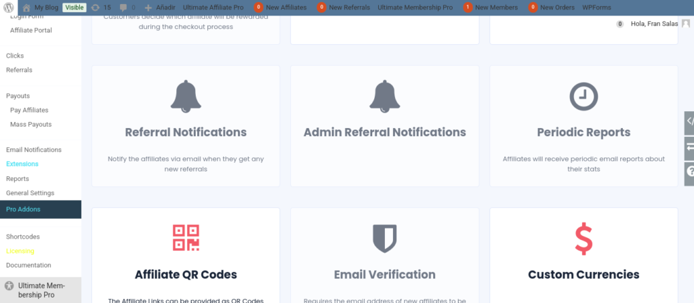Screen dimensions: 694x303
Task: Open the Affiliate QR Codes card title
Action: [x=186, y=275]
